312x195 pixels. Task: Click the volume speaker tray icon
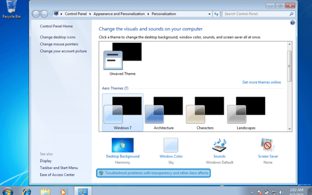pos(281,192)
